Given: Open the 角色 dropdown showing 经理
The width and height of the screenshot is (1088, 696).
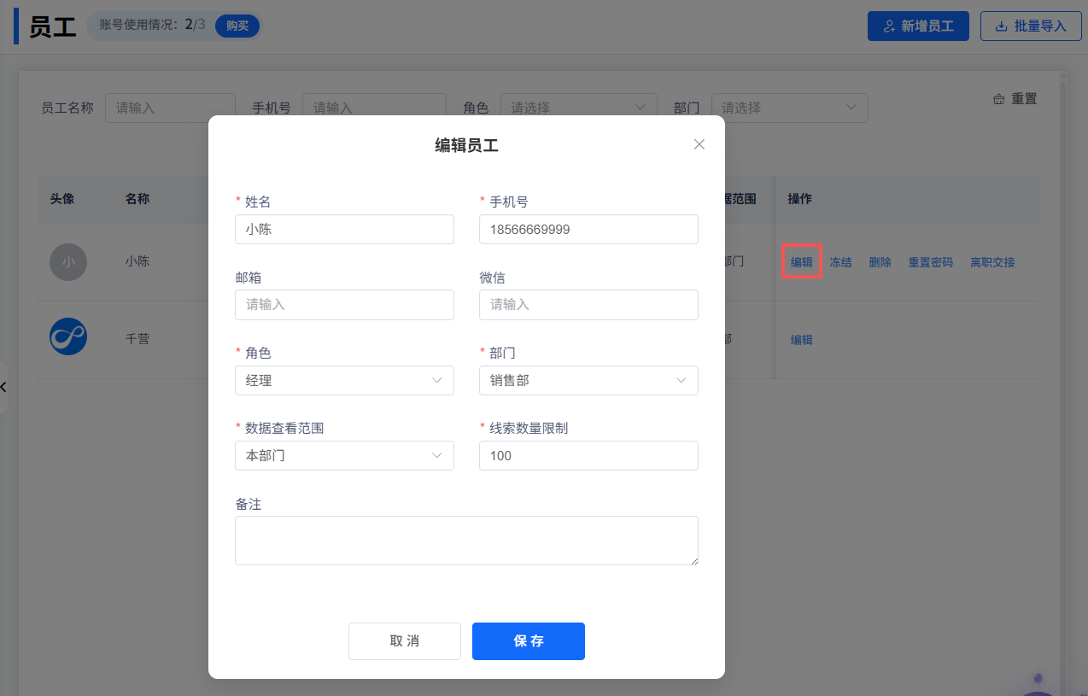Looking at the screenshot, I should pyautogui.click(x=344, y=381).
